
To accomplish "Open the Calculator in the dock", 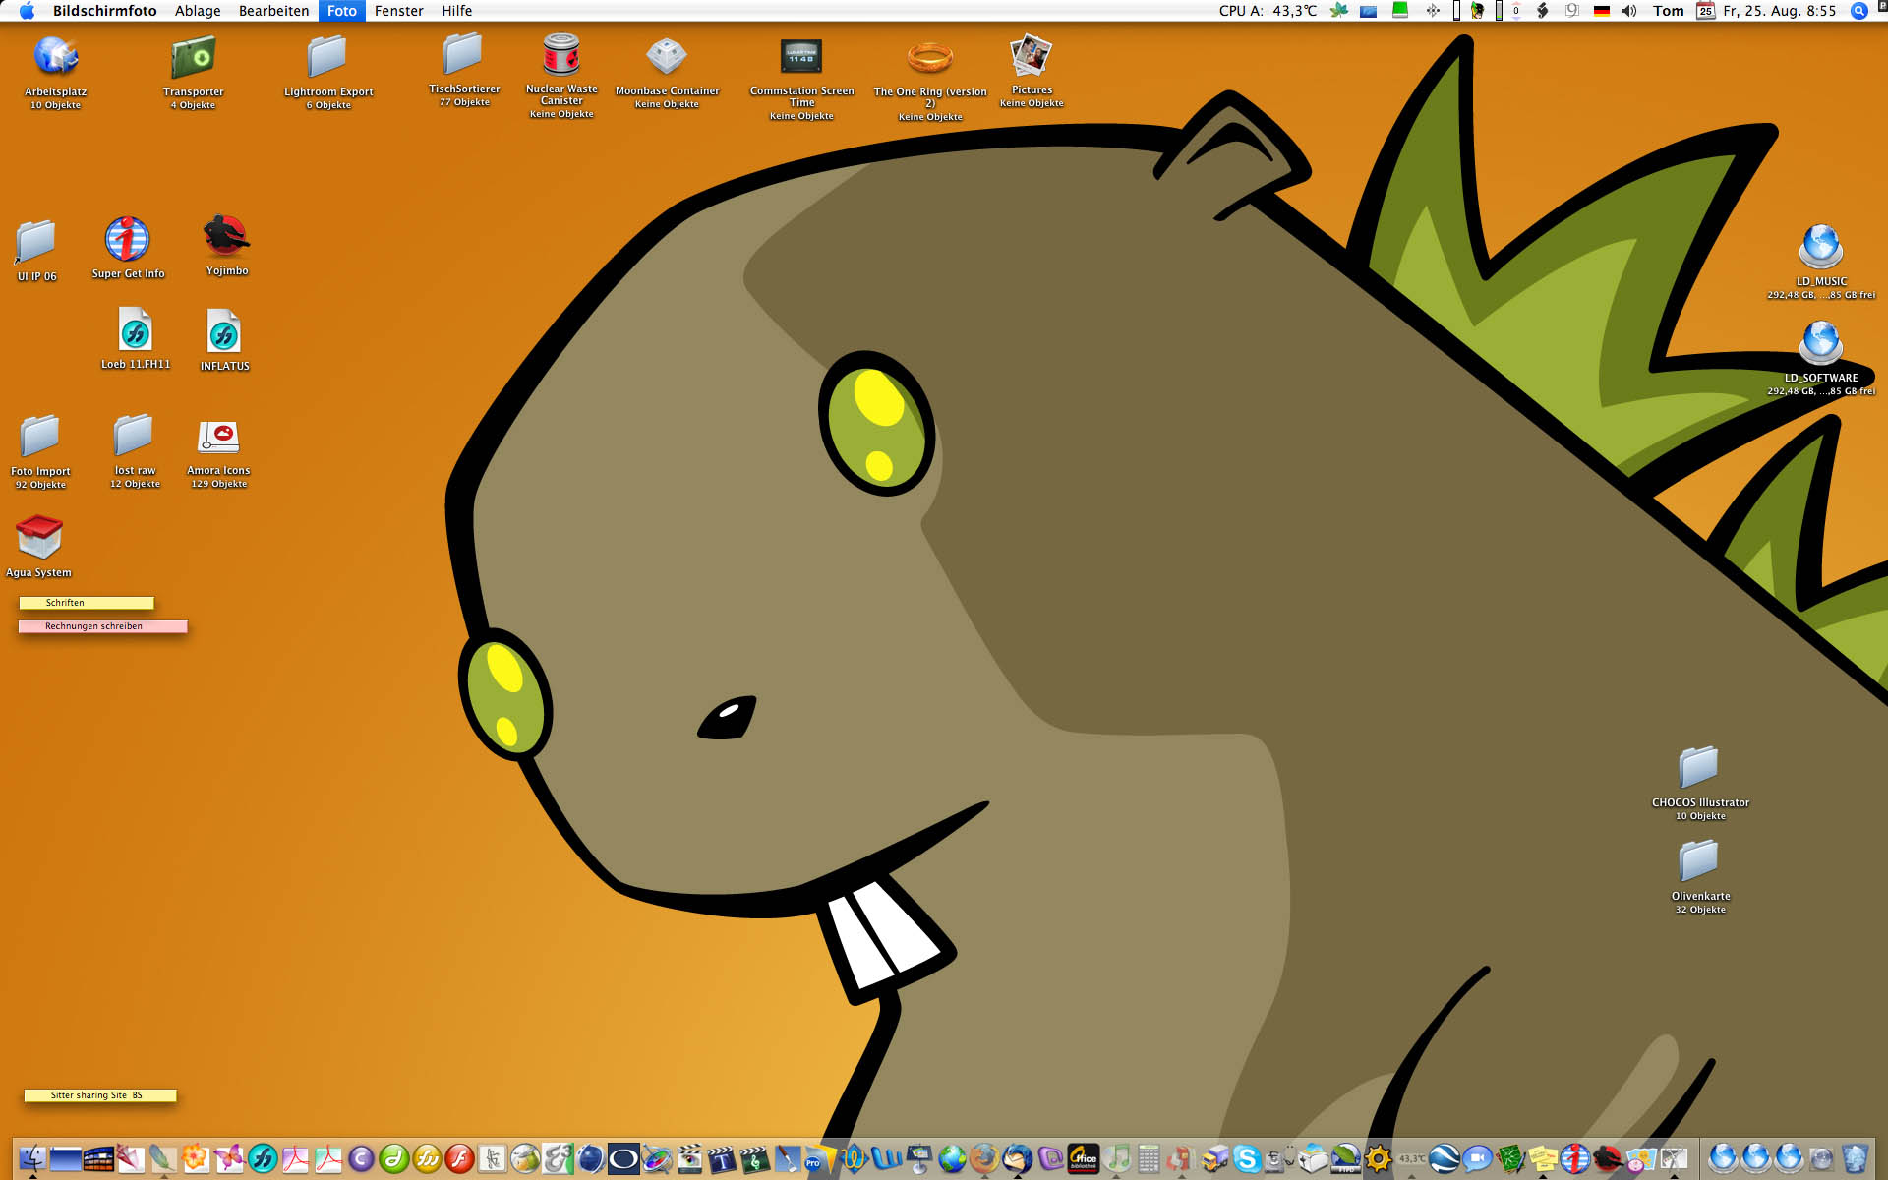I will (1149, 1158).
